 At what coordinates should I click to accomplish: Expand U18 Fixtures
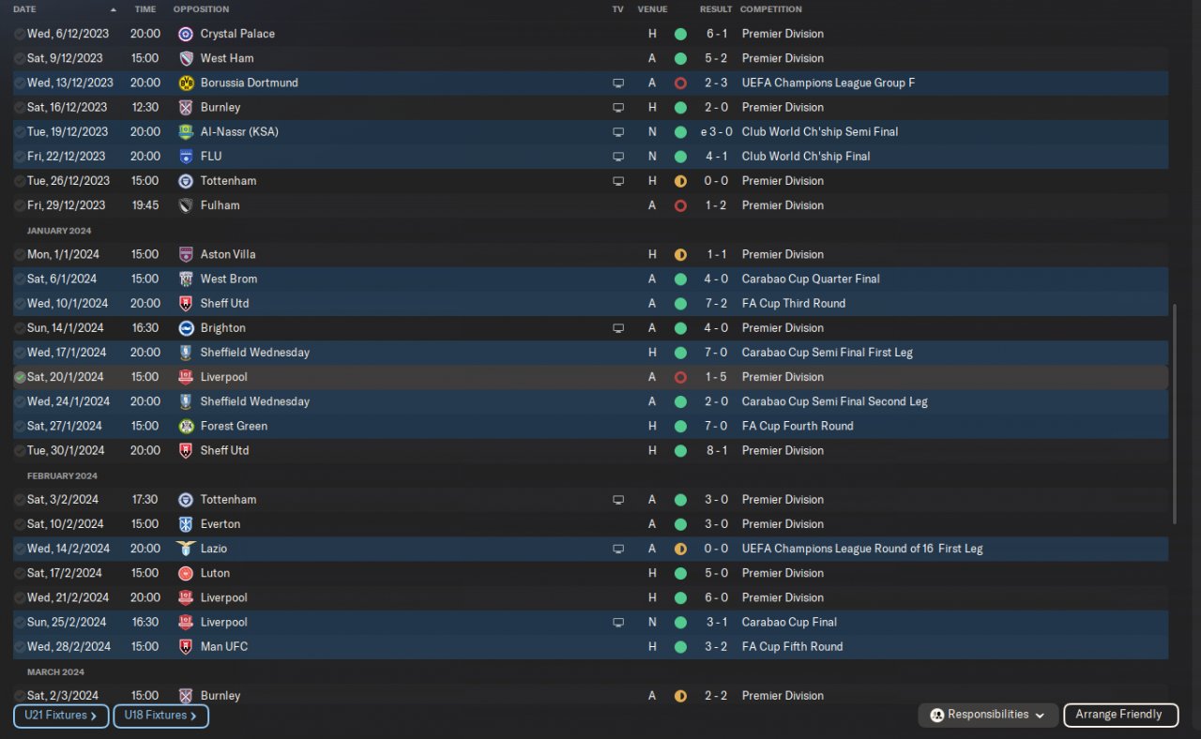160,716
